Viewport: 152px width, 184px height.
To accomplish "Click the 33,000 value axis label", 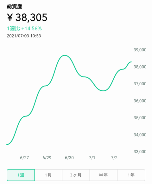I will click(140, 152).
